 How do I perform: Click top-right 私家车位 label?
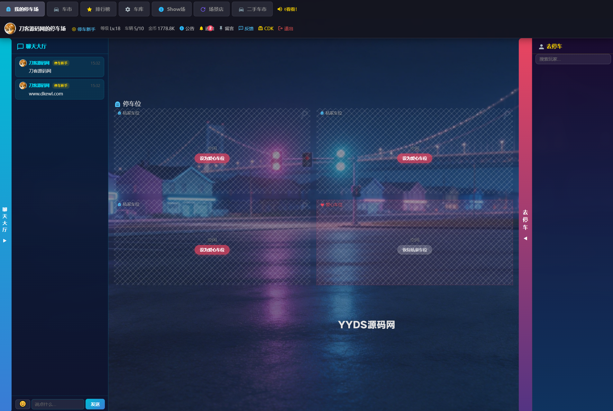click(x=331, y=113)
